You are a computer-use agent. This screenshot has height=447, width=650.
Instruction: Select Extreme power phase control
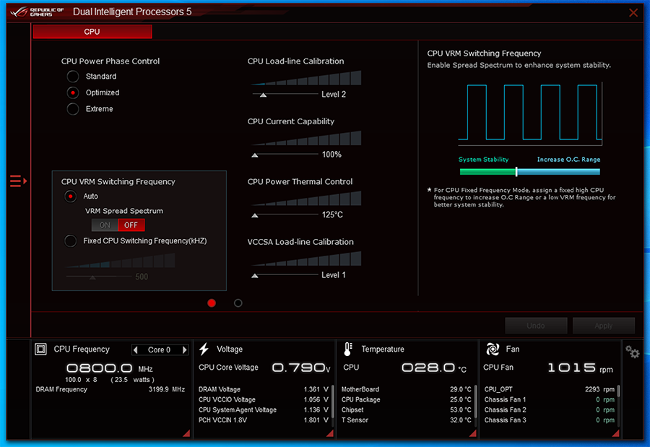click(73, 108)
